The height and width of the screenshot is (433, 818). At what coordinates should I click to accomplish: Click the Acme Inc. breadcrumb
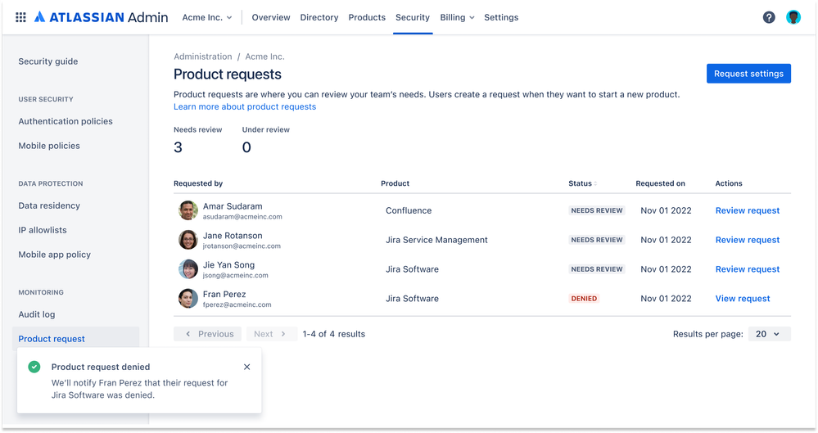[265, 56]
